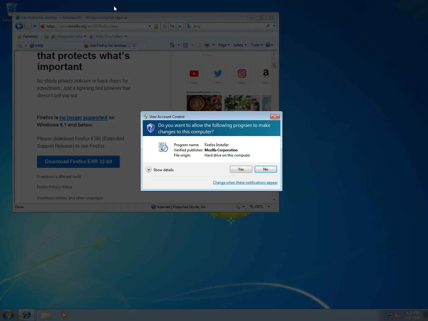The width and height of the screenshot is (428, 321).
Task: Click the Twitter bird icon on the page
Action: pyautogui.click(x=218, y=74)
